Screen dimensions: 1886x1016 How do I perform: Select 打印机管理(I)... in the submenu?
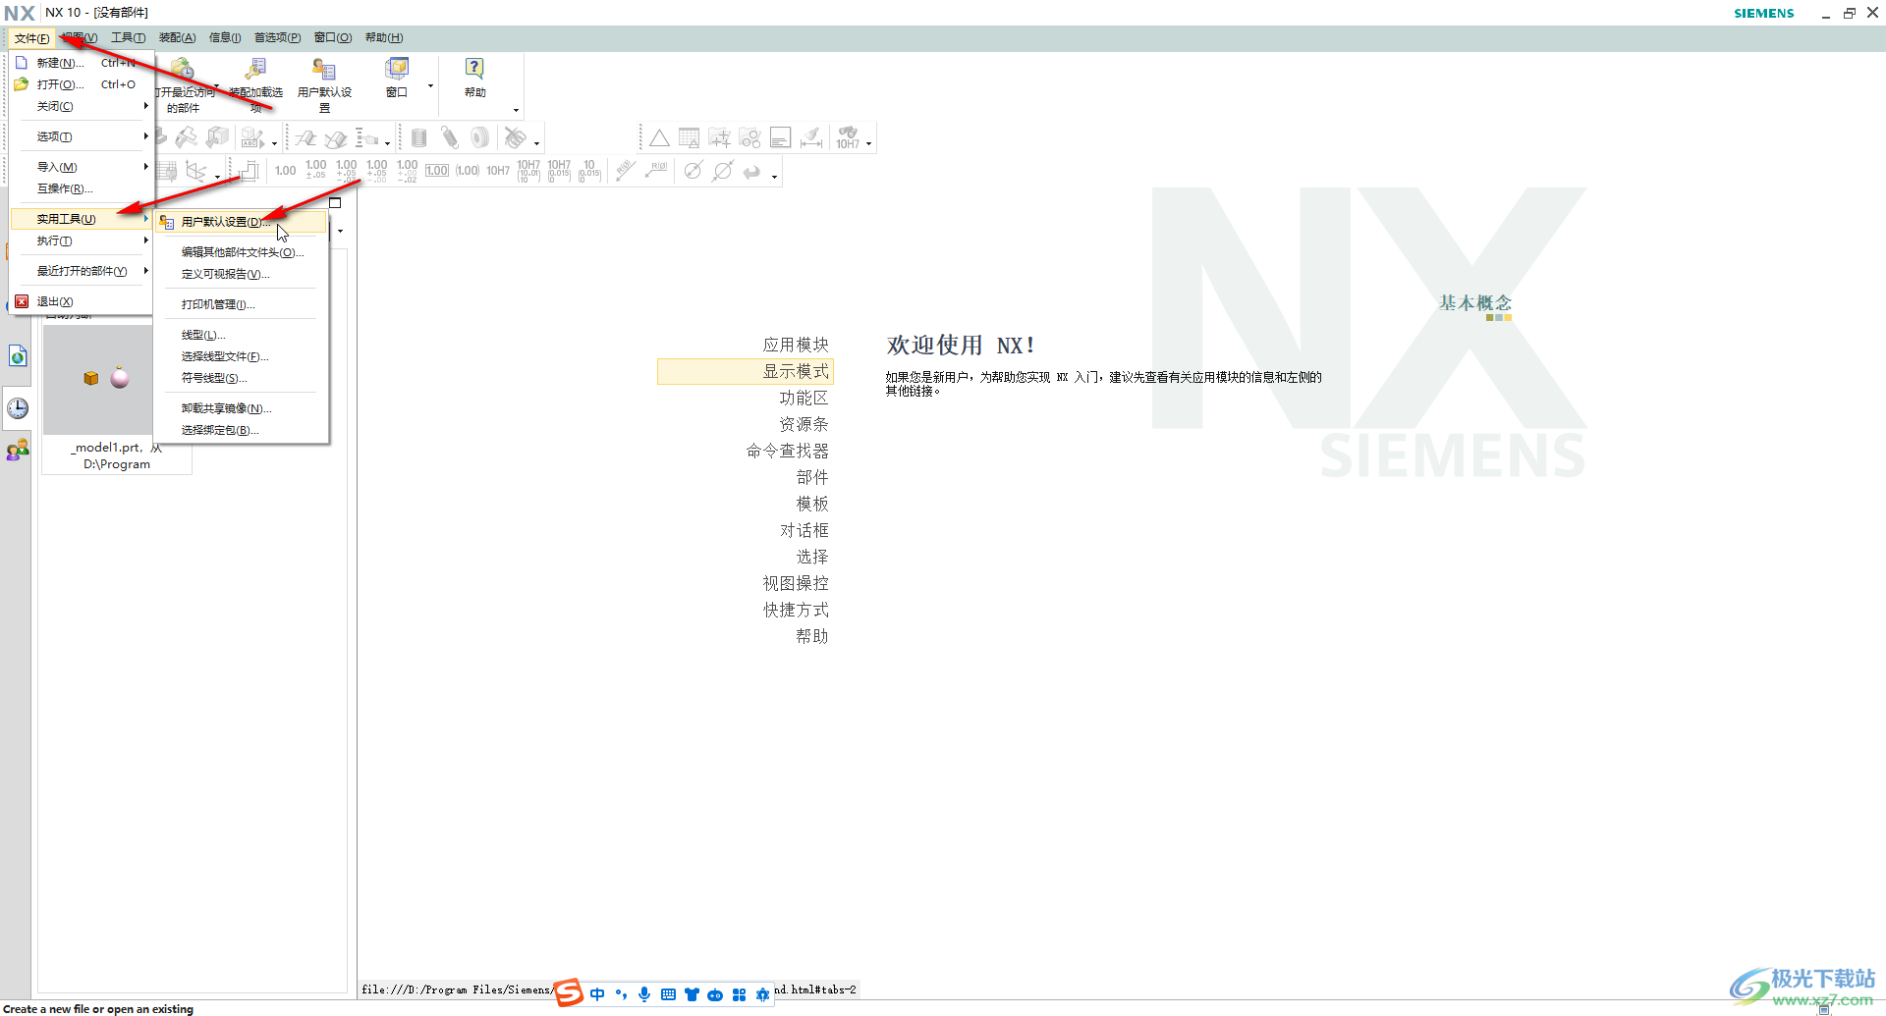pos(242,304)
